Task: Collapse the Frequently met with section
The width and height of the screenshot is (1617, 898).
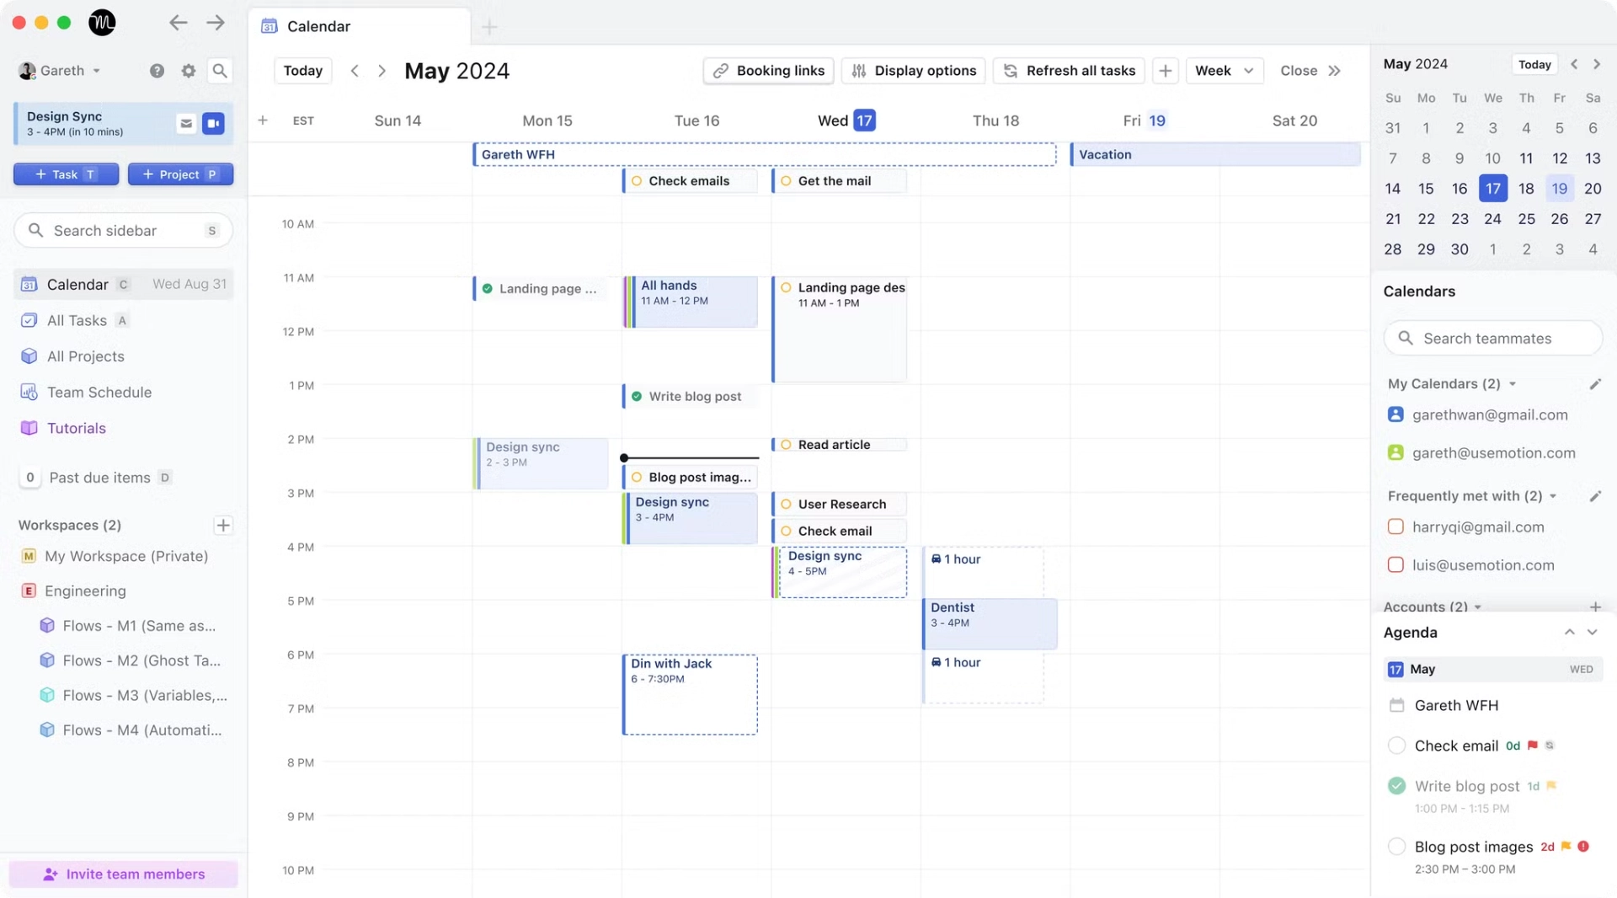Action: 1552,496
